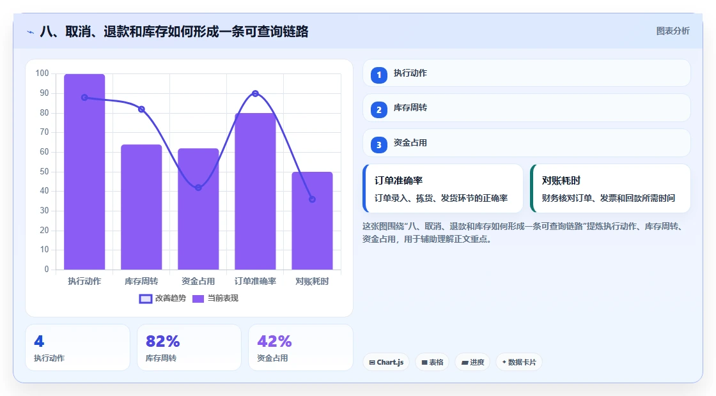Click the 82% 库存周转 stat card
The image size is (716, 396).
pos(189,347)
